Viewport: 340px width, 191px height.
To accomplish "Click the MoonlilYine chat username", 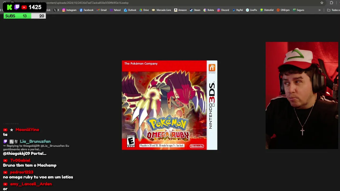I will pos(27,130).
